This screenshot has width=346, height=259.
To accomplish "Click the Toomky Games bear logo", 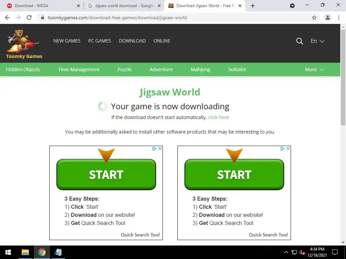I will pos(24,44).
